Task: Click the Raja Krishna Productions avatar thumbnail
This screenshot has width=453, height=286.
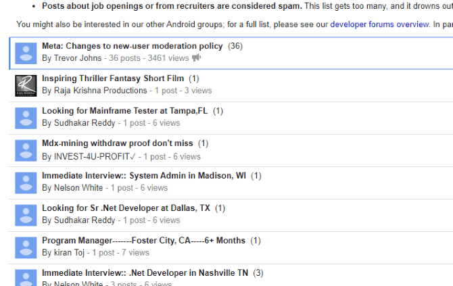Action: tap(26, 85)
